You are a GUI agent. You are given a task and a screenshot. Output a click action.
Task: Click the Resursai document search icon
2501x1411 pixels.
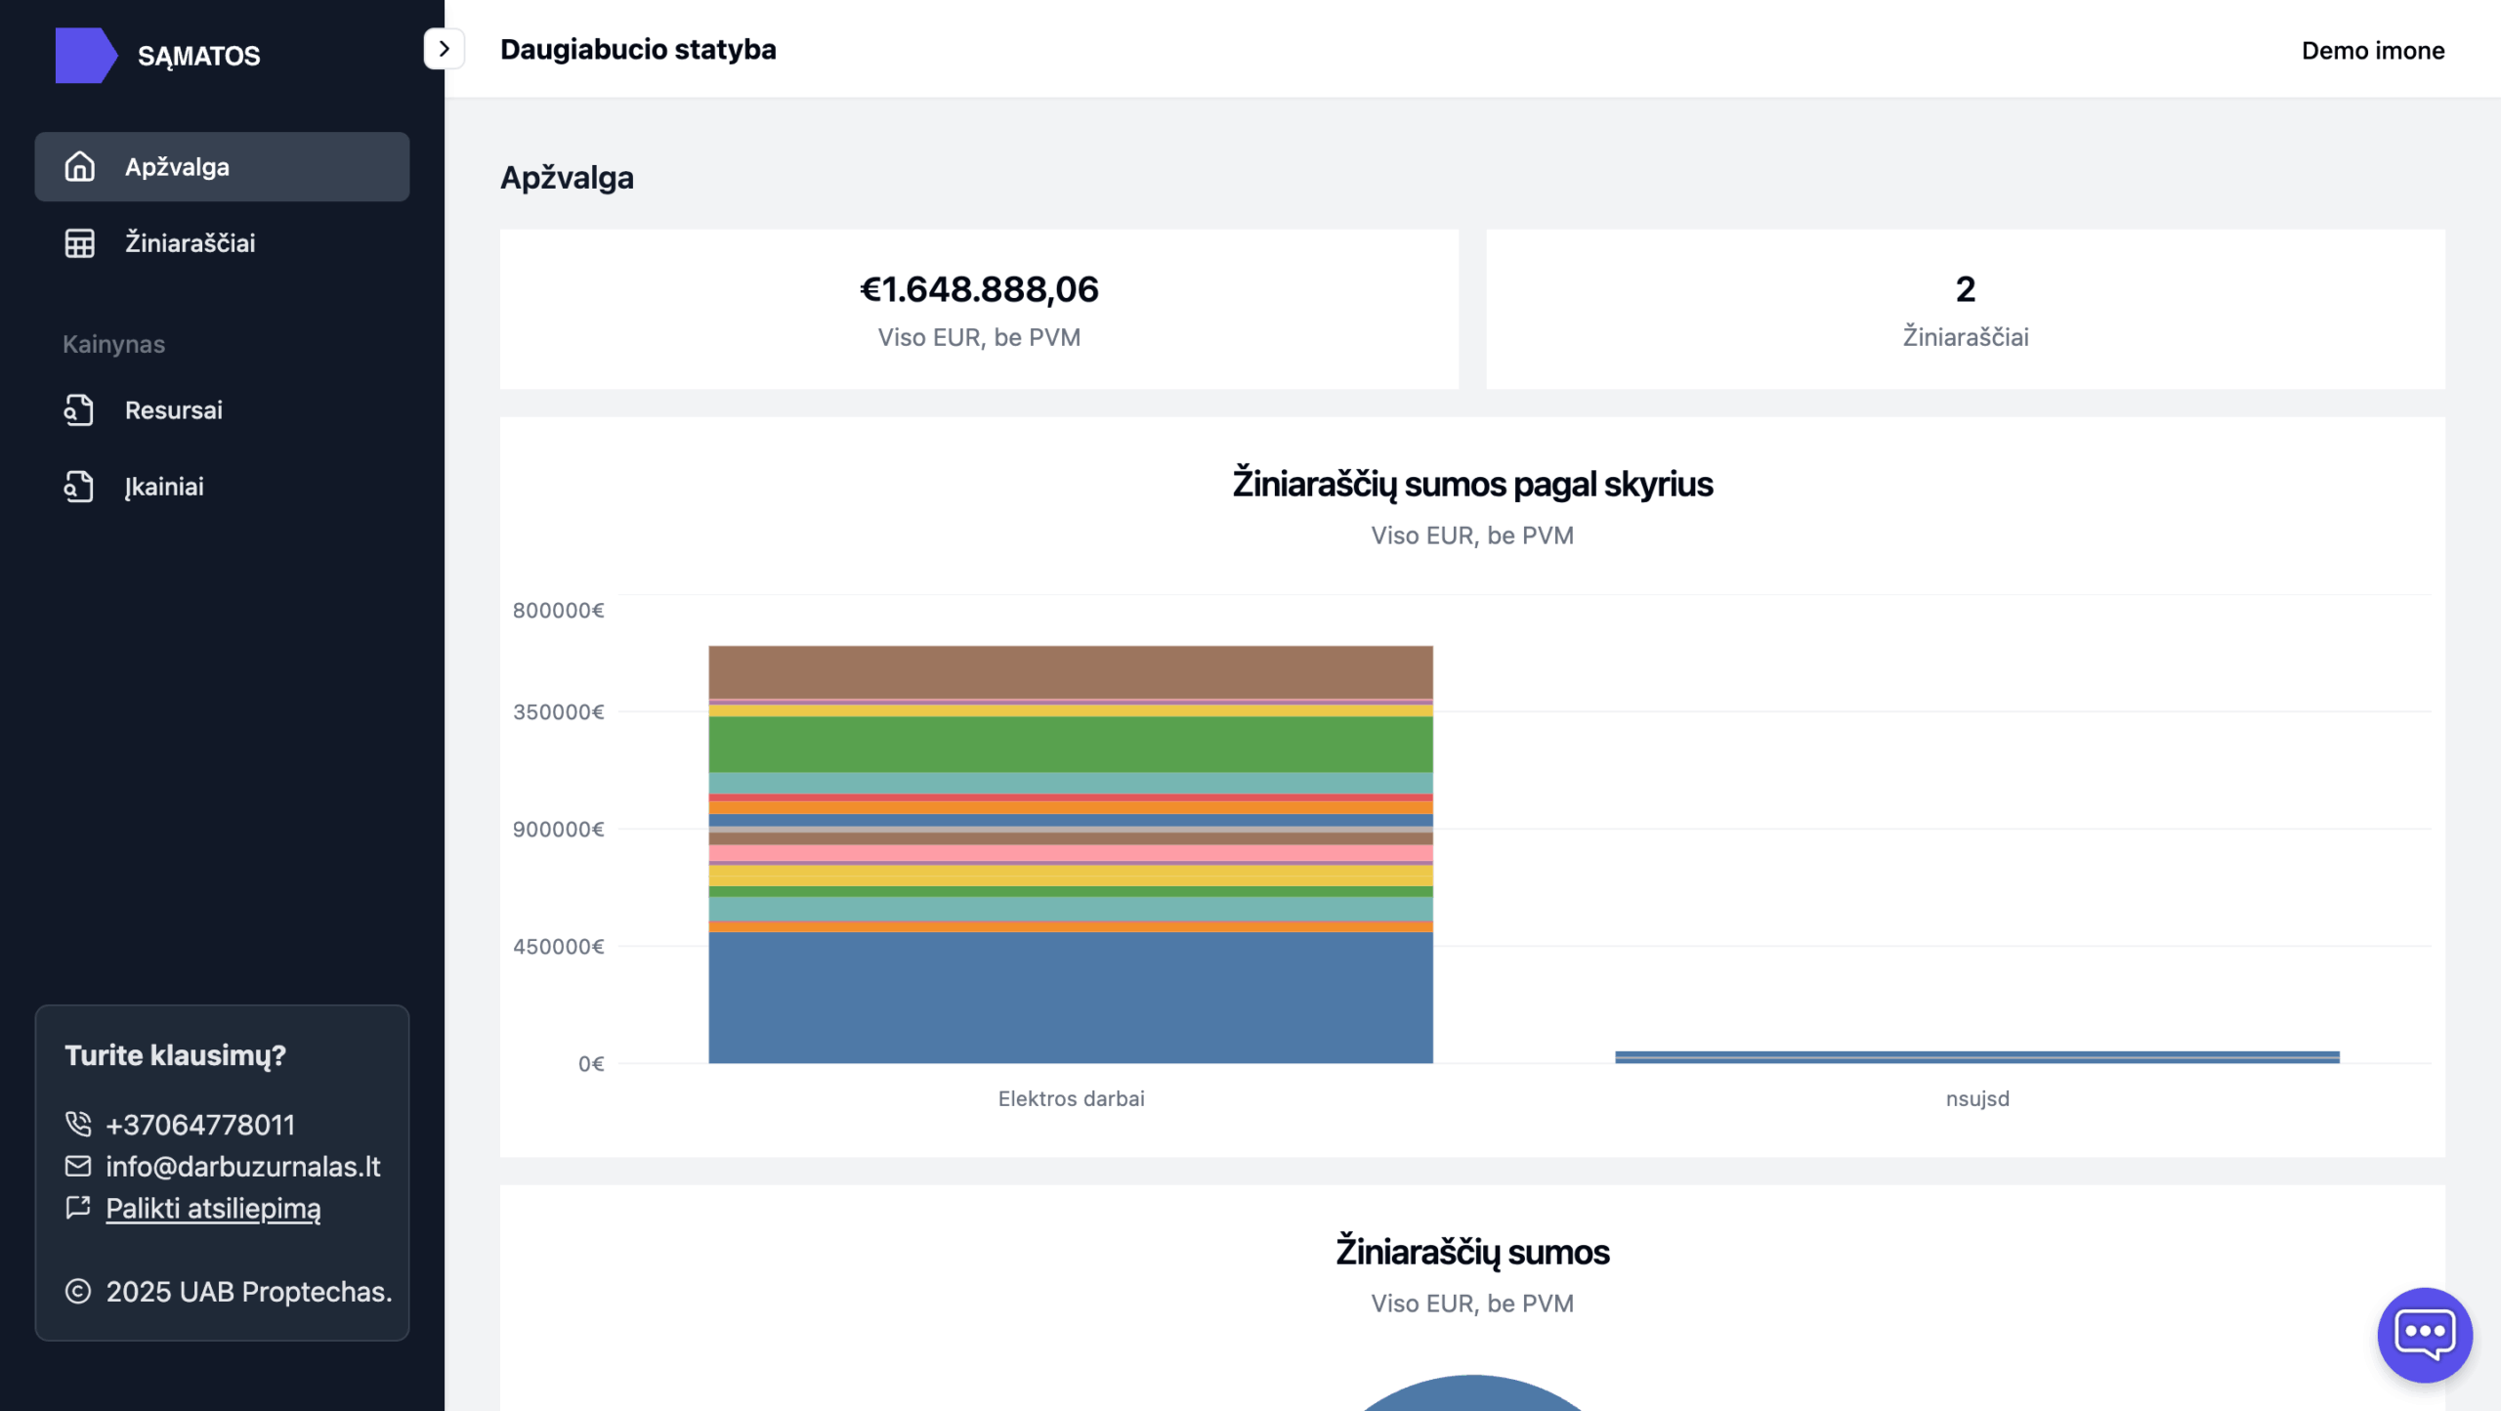pyautogui.click(x=79, y=410)
